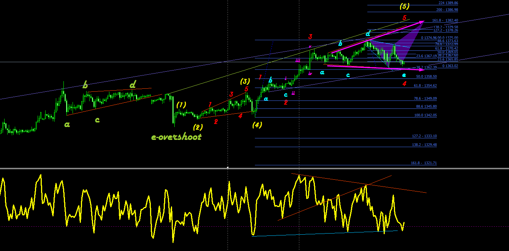The height and width of the screenshot is (251, 509).
Task: Select the 161.8 - 1321.71 lower Fibonacci level
Action: click(x=424, y=163)
